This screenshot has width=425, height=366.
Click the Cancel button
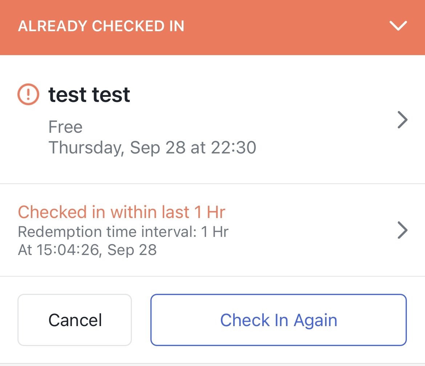click(74, 320)
